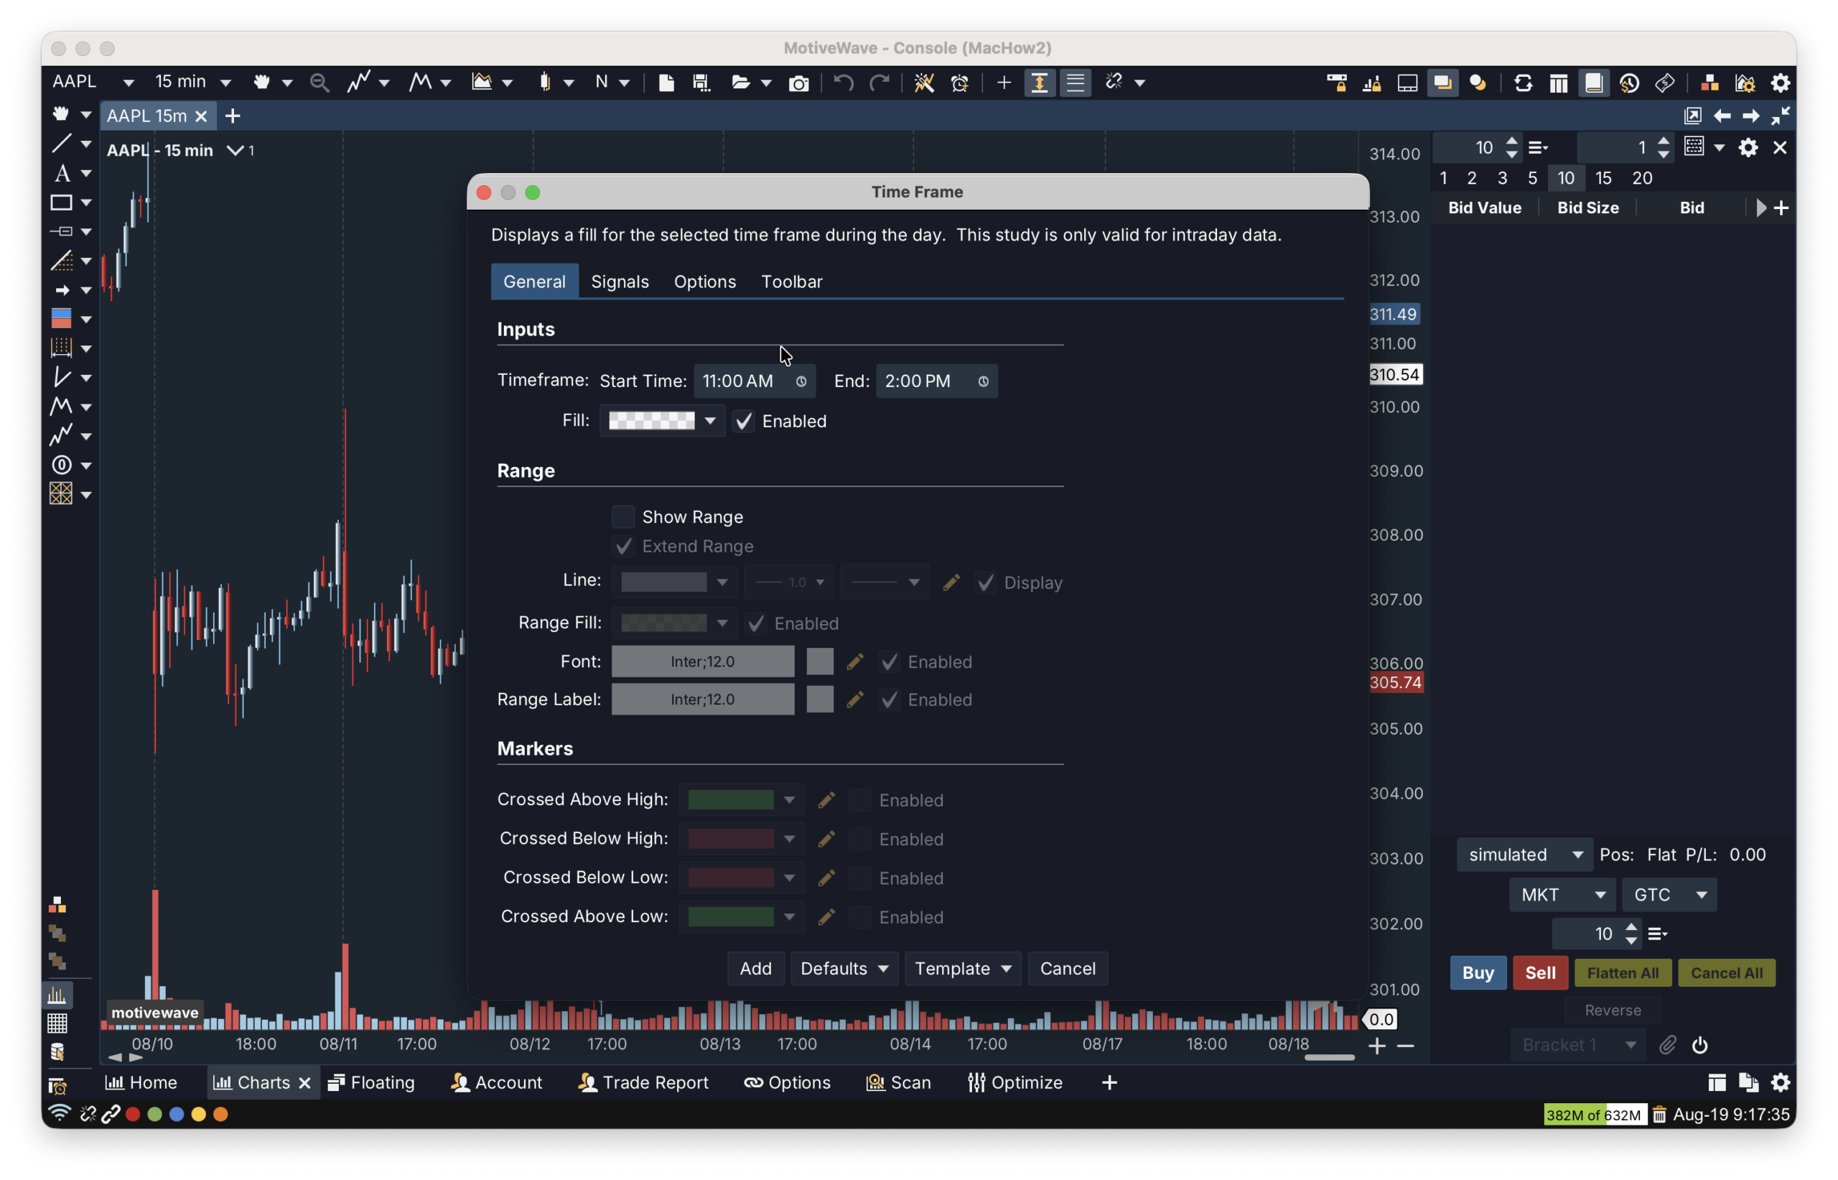Screen dimensions: 1838x1180
Task: Enable the Crossed Above High checkbox
Action: coord(860,801)
